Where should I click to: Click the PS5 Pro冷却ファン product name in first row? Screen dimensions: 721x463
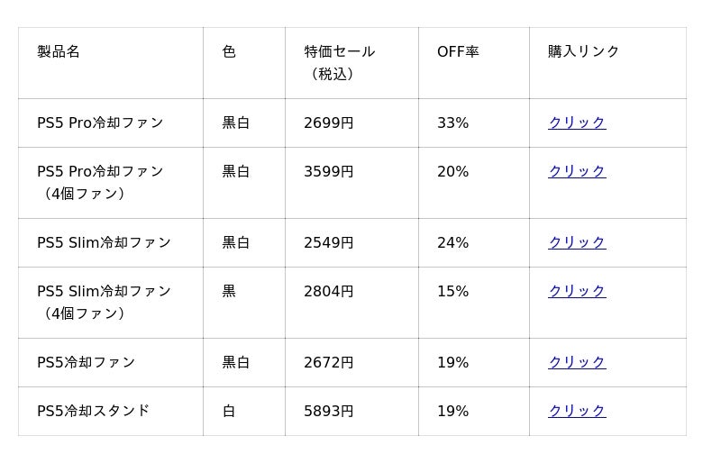100,123
